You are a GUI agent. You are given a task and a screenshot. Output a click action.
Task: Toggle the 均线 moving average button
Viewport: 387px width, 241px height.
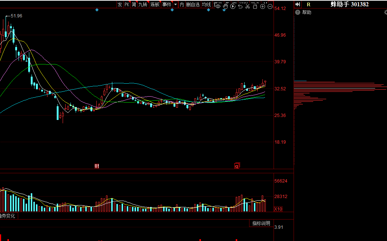pos(206,4)
